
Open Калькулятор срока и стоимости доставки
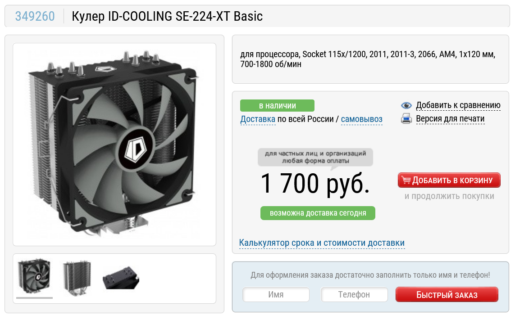coord(322,243)
